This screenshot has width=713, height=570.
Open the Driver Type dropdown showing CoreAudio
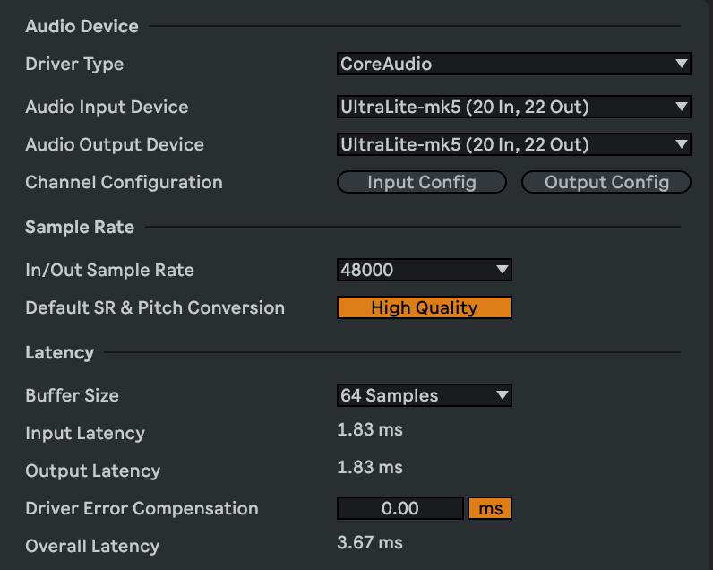tap(513, 64)
